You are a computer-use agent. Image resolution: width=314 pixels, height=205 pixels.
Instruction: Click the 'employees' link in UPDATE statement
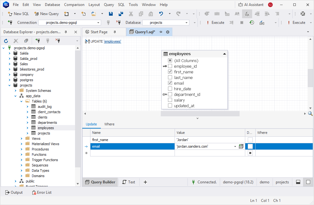[112, 41]
